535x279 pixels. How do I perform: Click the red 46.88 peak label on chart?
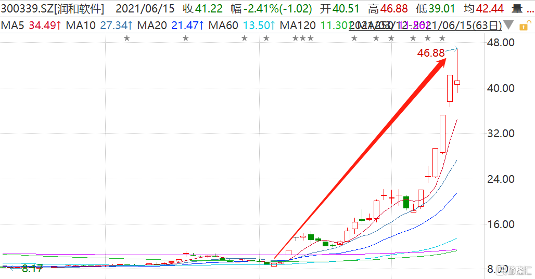pyautogui.click(x=431, y=53)
